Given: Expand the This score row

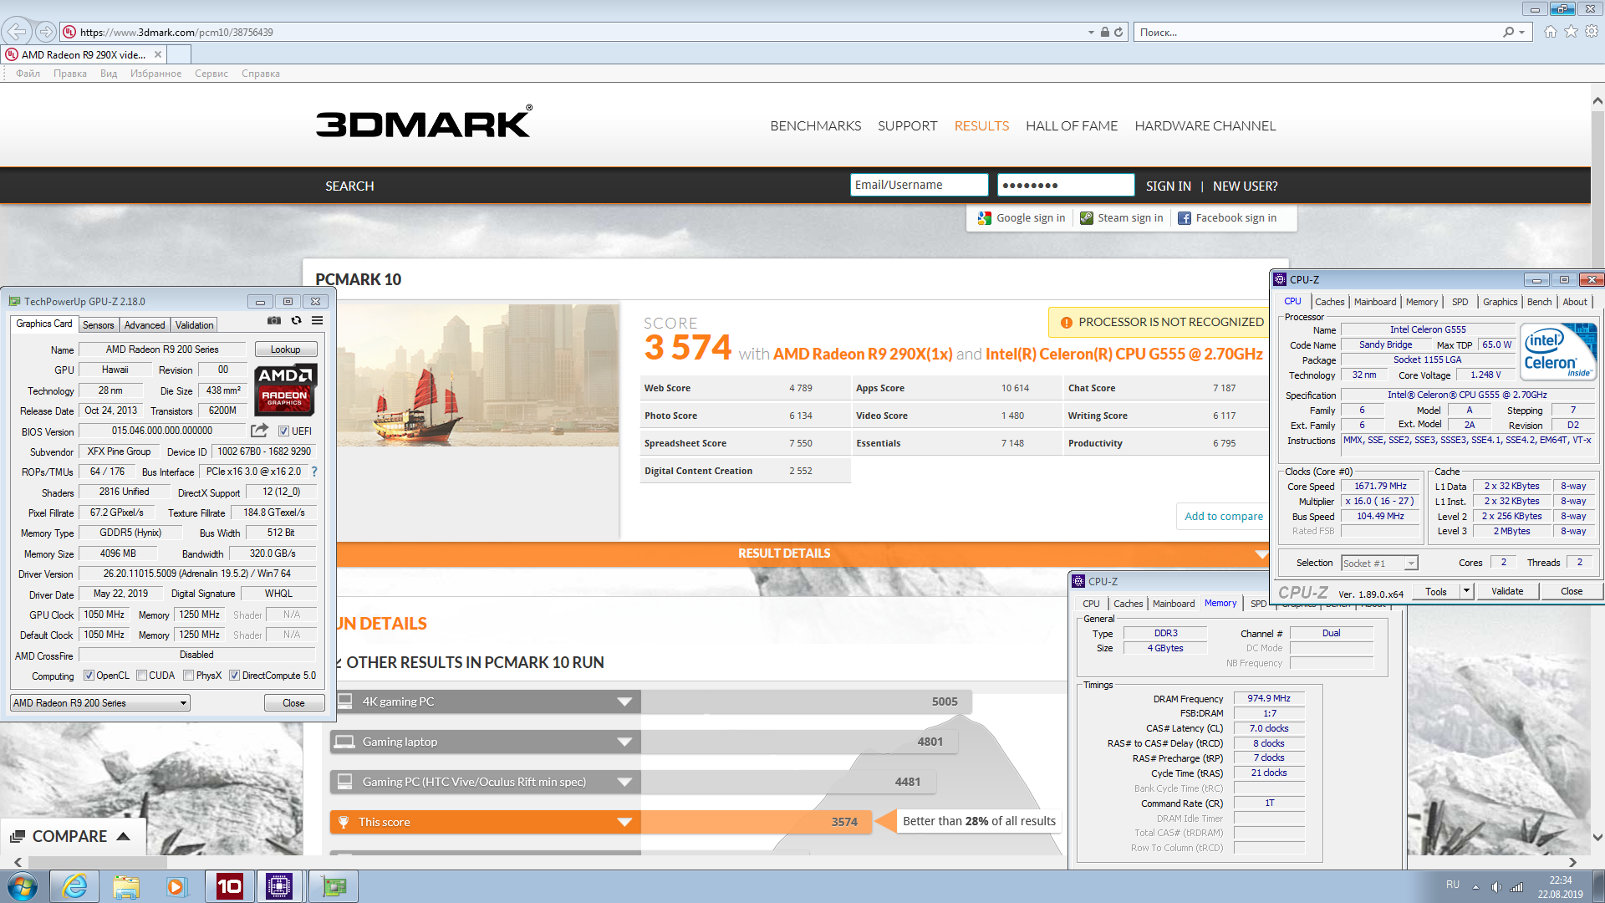Looking at the screenshot, I should click(624, 823).
